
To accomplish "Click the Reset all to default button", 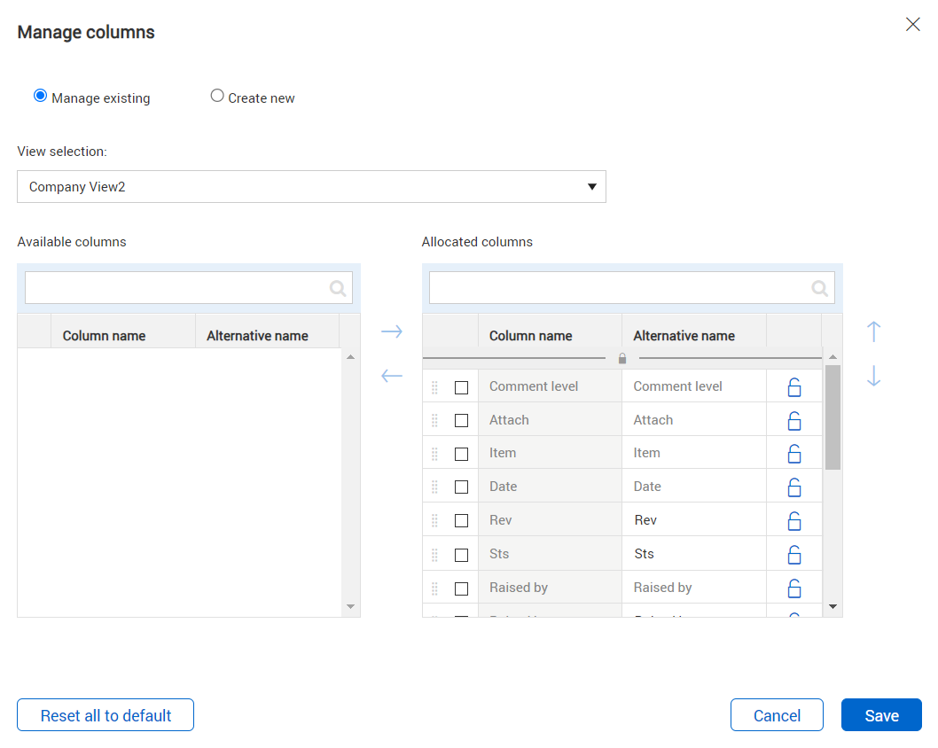I will click(x=106, y=715).
